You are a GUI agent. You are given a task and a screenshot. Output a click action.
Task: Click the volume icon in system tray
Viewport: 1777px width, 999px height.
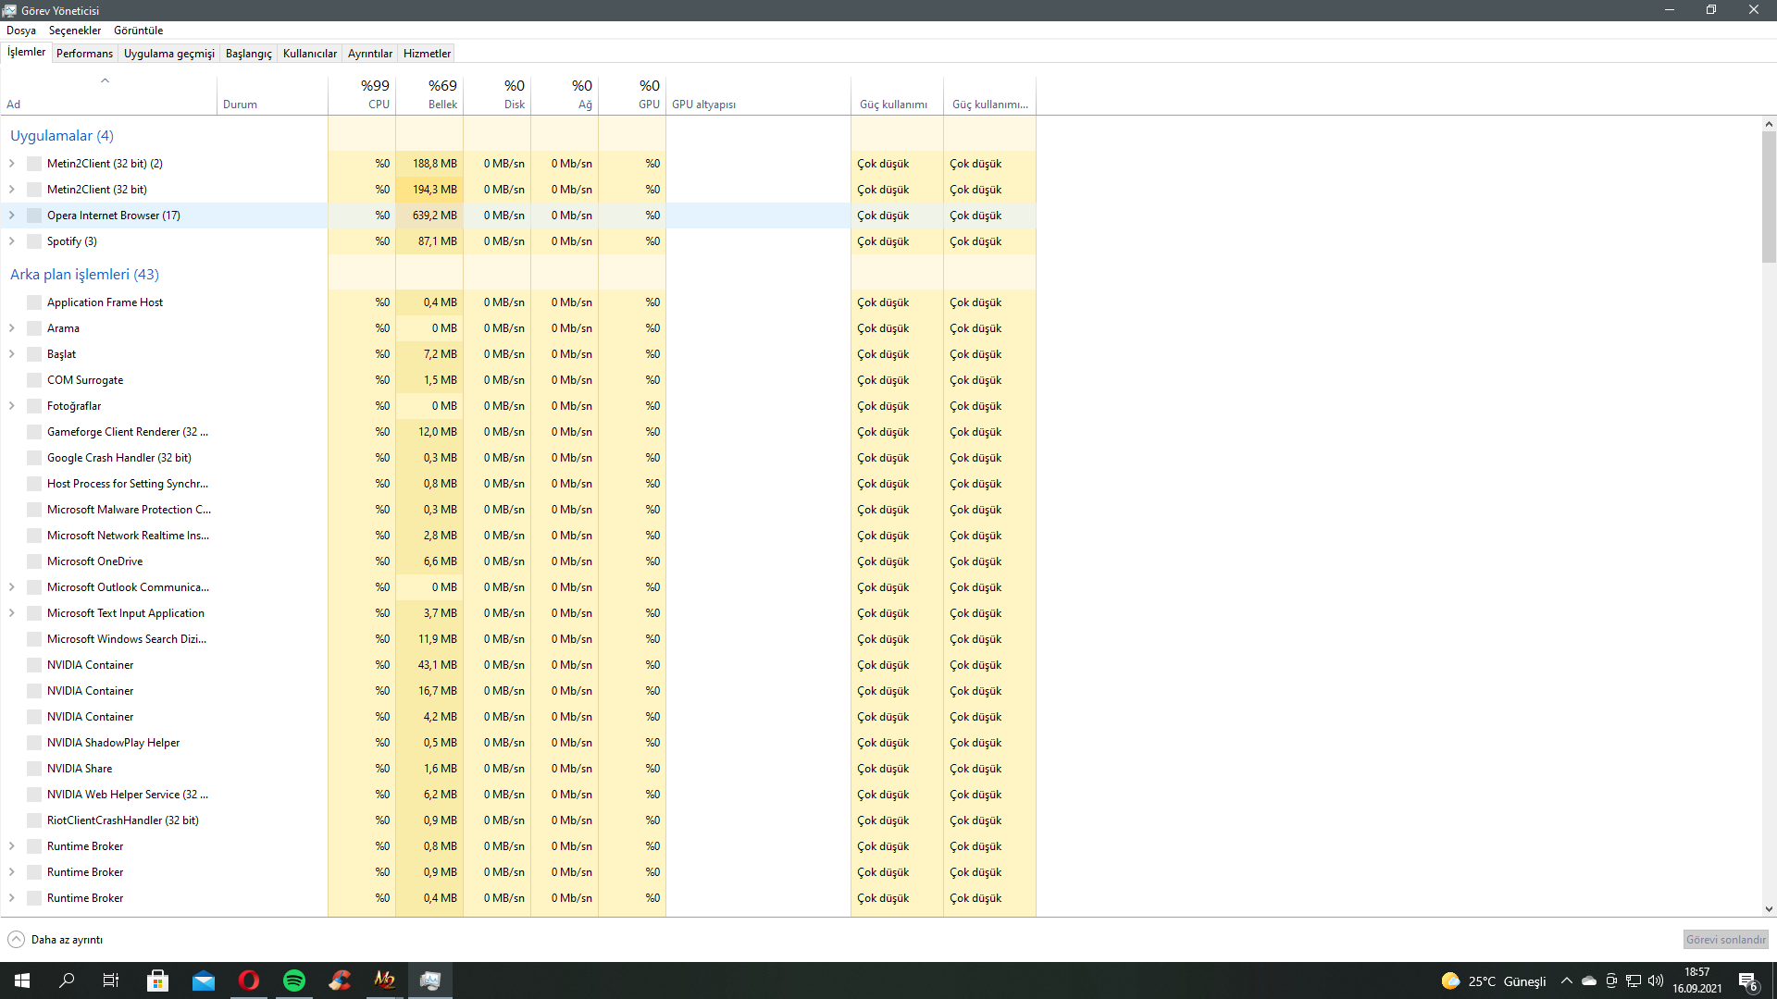pos(1656,980)
